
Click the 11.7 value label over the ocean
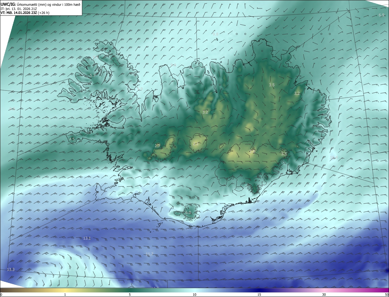click(x=150, y=254)
